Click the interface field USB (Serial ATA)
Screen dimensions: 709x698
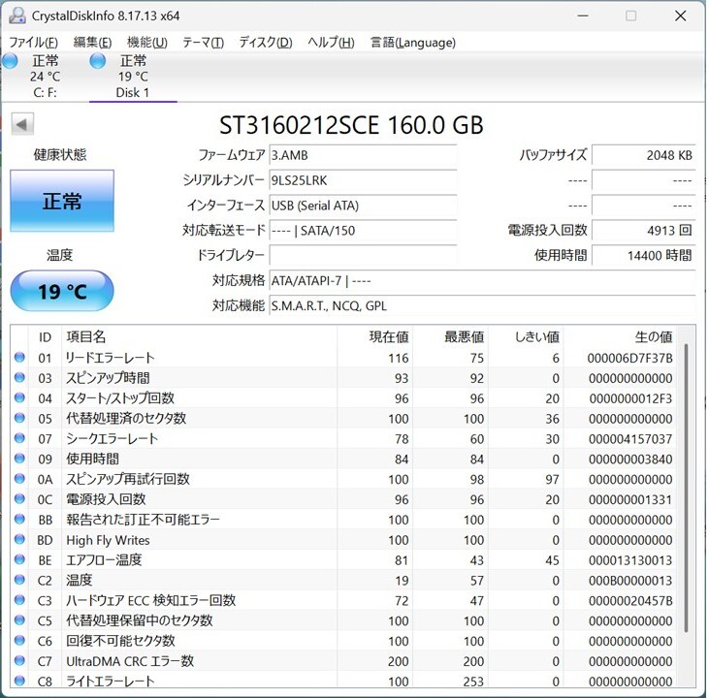click(363, 206)
